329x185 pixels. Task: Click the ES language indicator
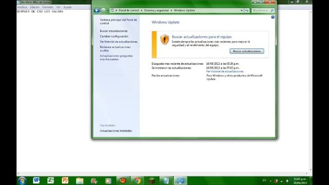(x=264, y=180)
